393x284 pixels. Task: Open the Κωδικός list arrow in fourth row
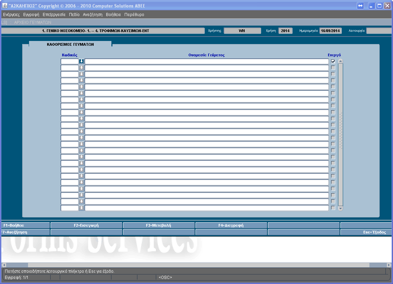click(81, 81)
